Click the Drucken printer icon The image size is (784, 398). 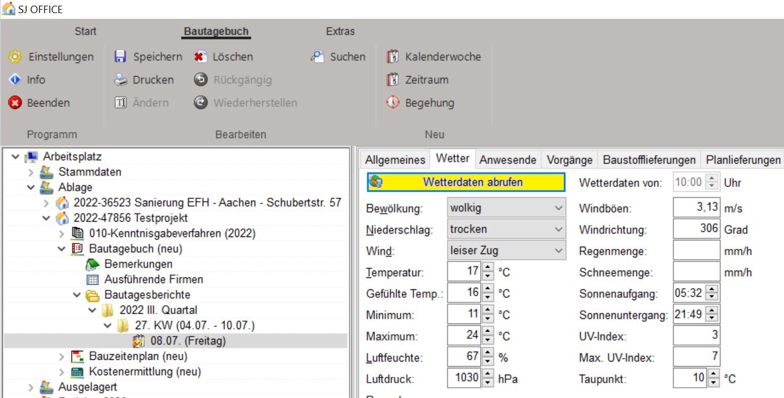point(120,80)
